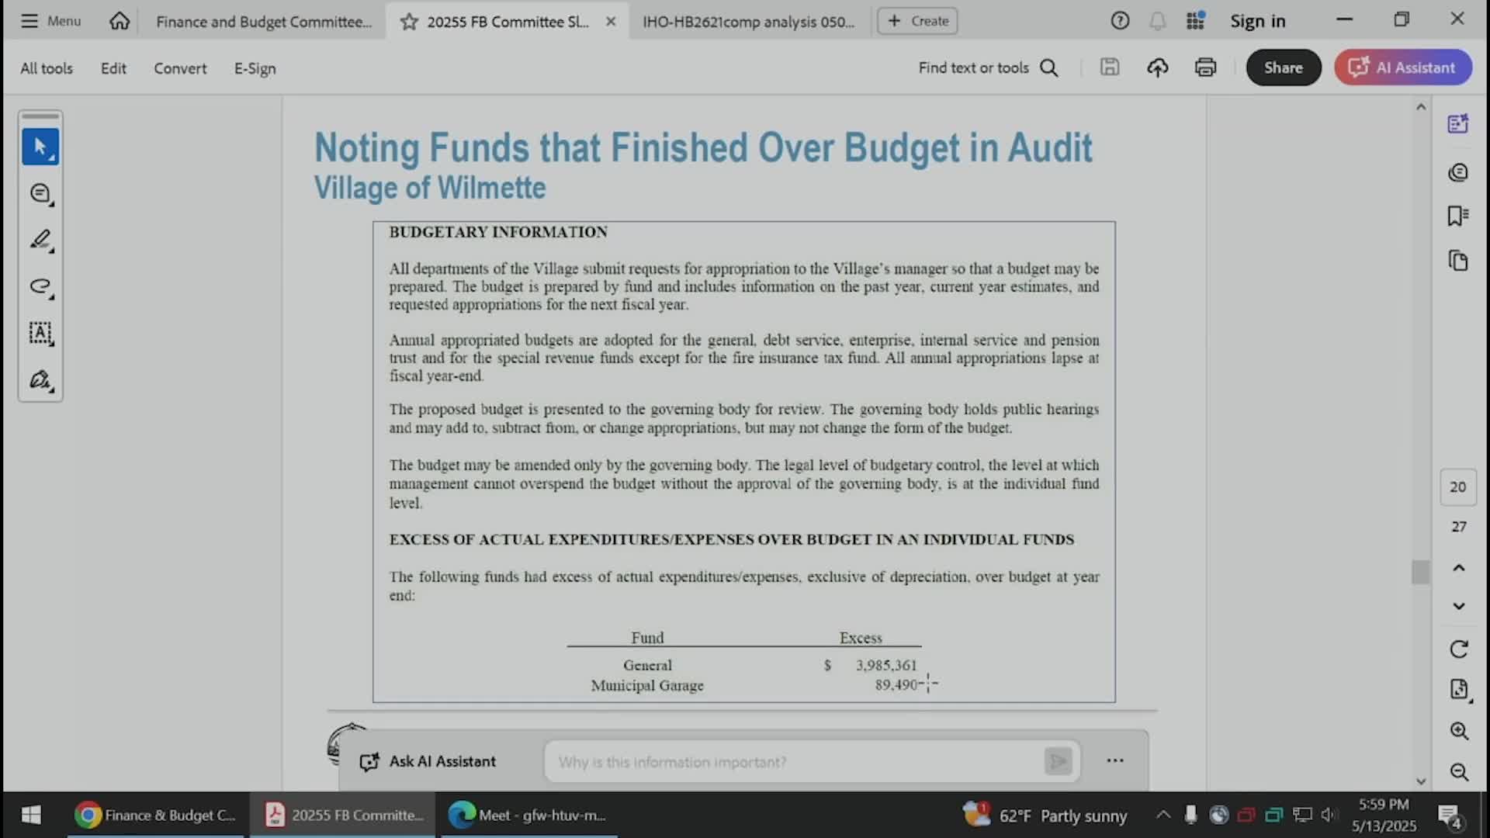Open the Windows notification center icon
1490x838 pixels.
click(1449, 815)
